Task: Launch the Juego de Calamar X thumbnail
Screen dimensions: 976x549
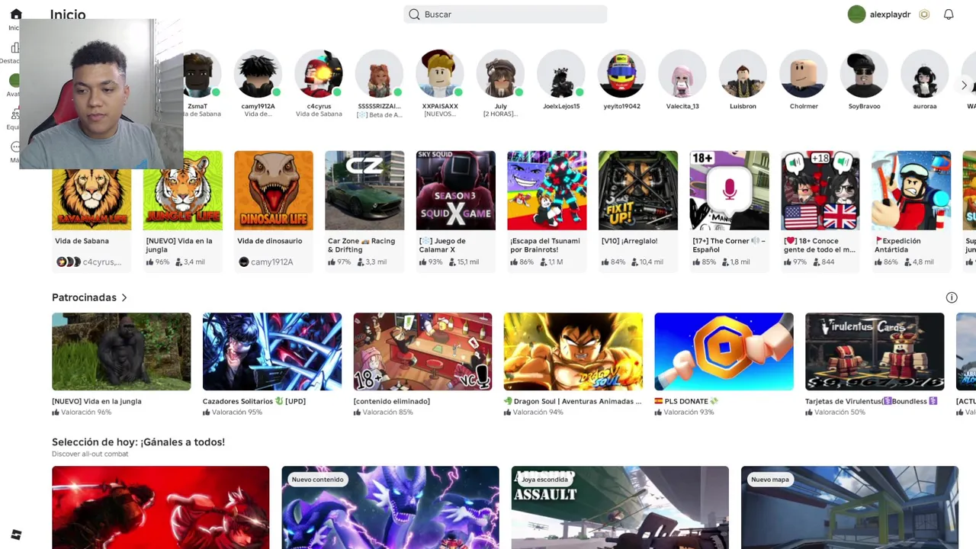Action: (x=456, y=191)
